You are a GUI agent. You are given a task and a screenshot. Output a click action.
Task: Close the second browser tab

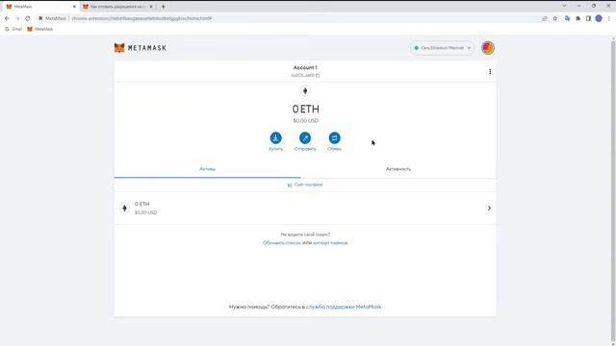pos(151,7)
